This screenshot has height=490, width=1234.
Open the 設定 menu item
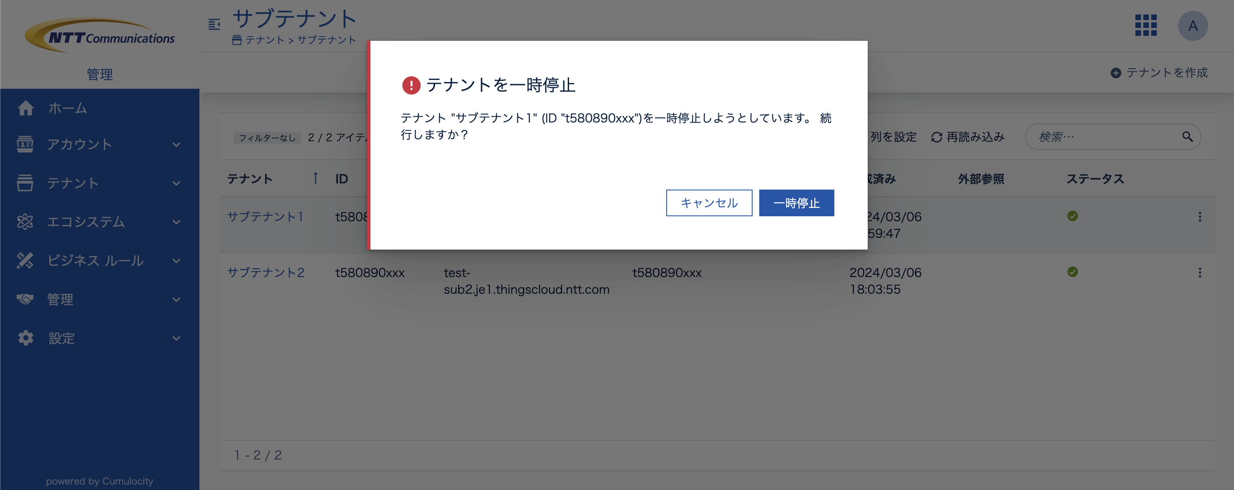(x=100, y=338)
